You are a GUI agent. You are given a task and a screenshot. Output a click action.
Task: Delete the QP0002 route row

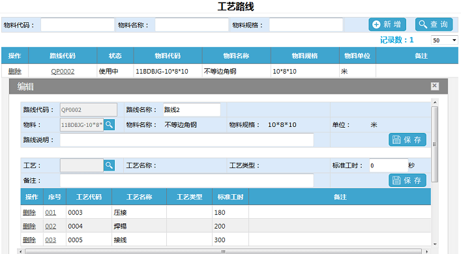pyautogui.click(x=15, y=72)
